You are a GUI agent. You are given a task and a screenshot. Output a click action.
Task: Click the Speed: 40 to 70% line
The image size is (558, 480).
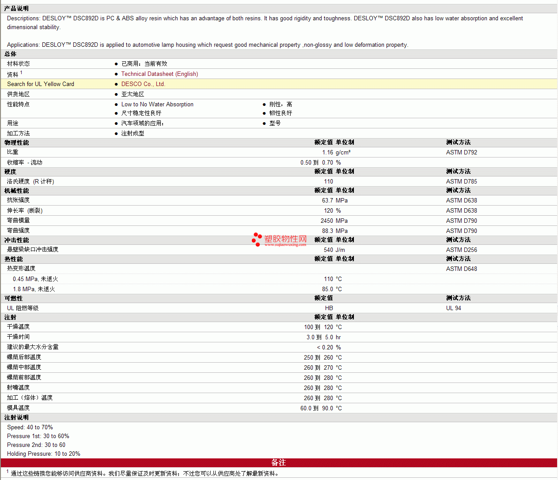[30, 427]
